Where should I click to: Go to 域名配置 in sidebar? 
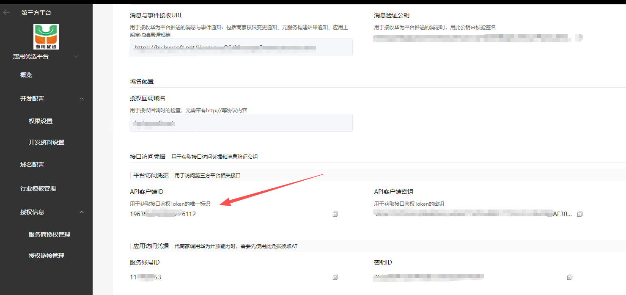[32, 165]
